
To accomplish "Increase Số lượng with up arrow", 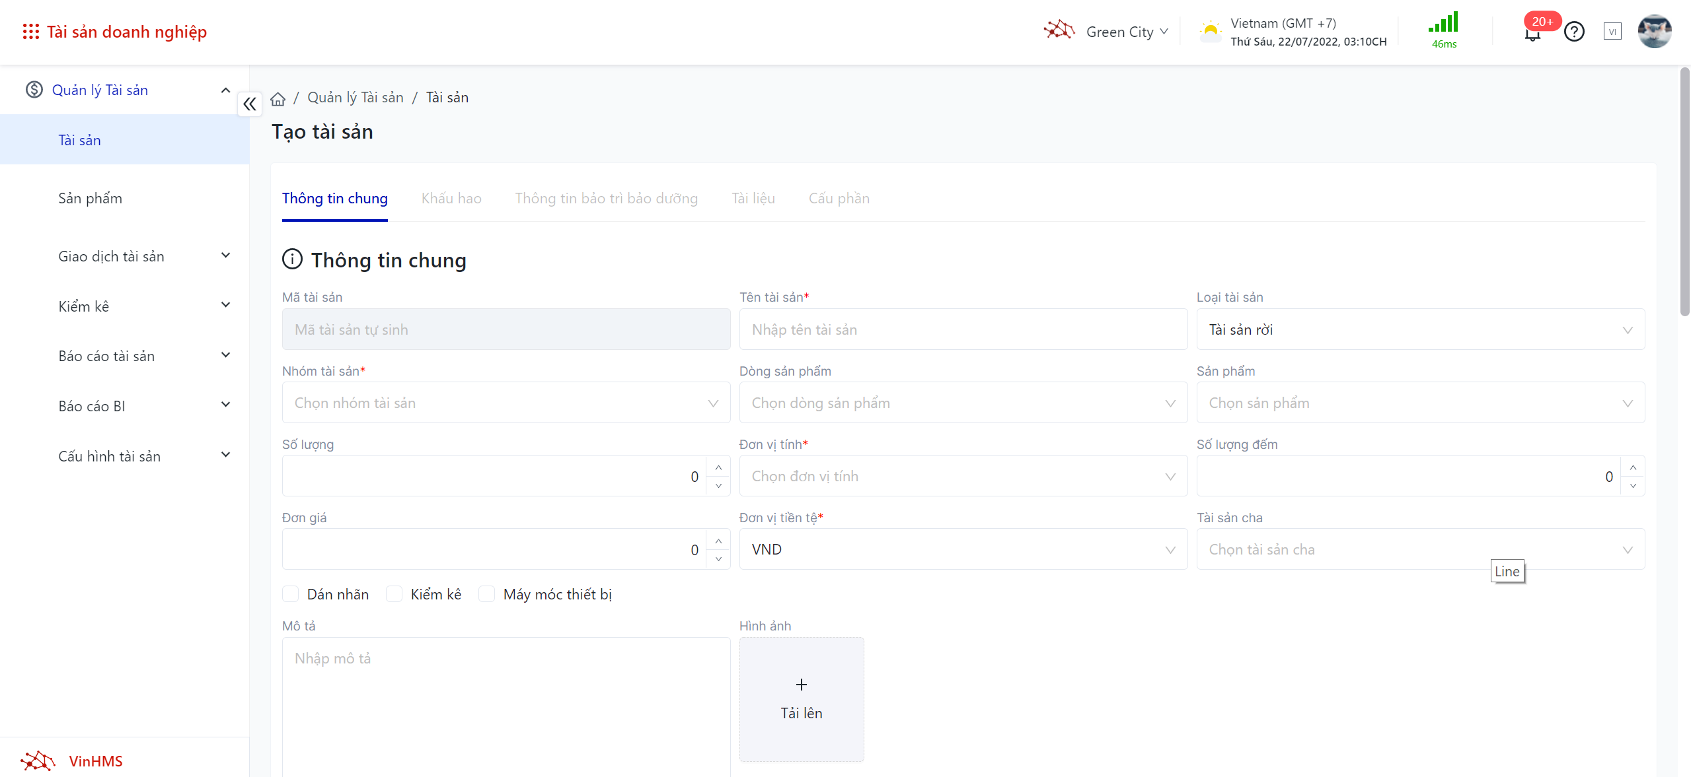I will tap(718, 467).
